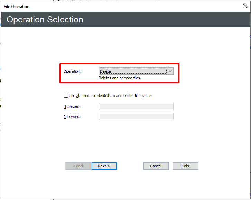Click the 'Deletes one or more files' description
The image size is (251, 200).
click(x=119, y=78)
